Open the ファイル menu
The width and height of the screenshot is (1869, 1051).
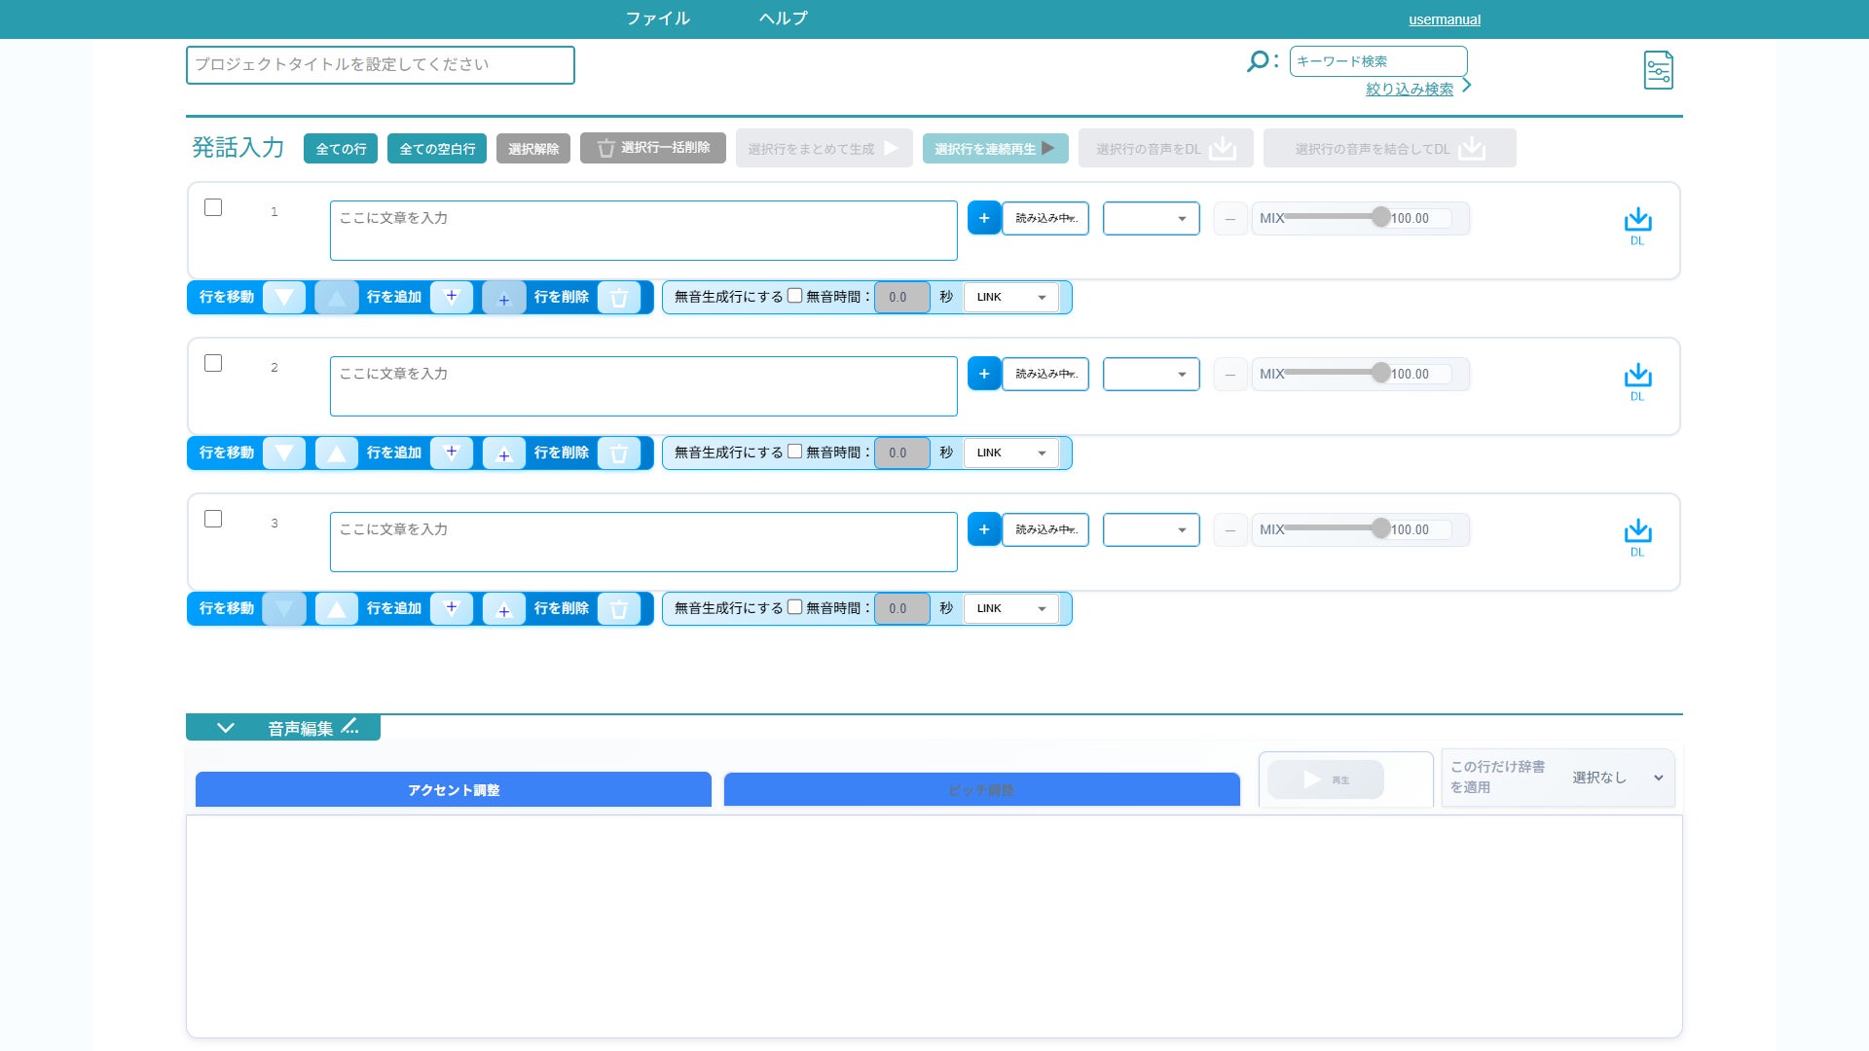657,18
